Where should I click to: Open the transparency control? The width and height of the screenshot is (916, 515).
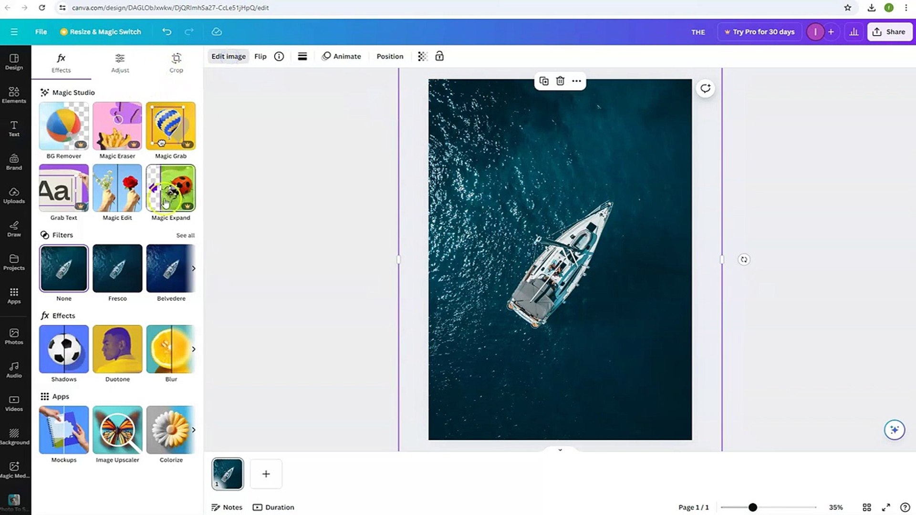coord(422,56)
